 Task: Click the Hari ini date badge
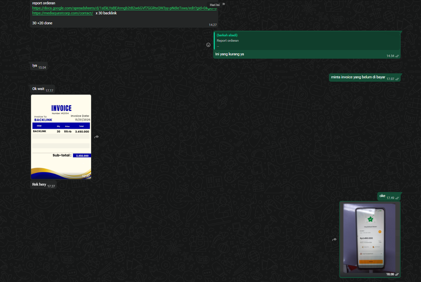215,5
